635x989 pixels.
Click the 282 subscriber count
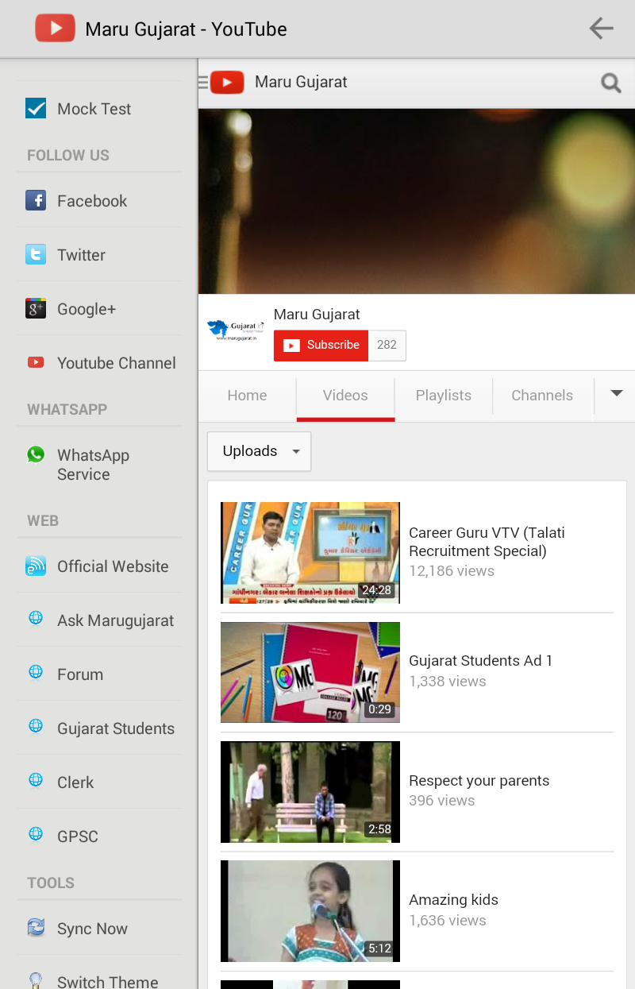point(387,346)
